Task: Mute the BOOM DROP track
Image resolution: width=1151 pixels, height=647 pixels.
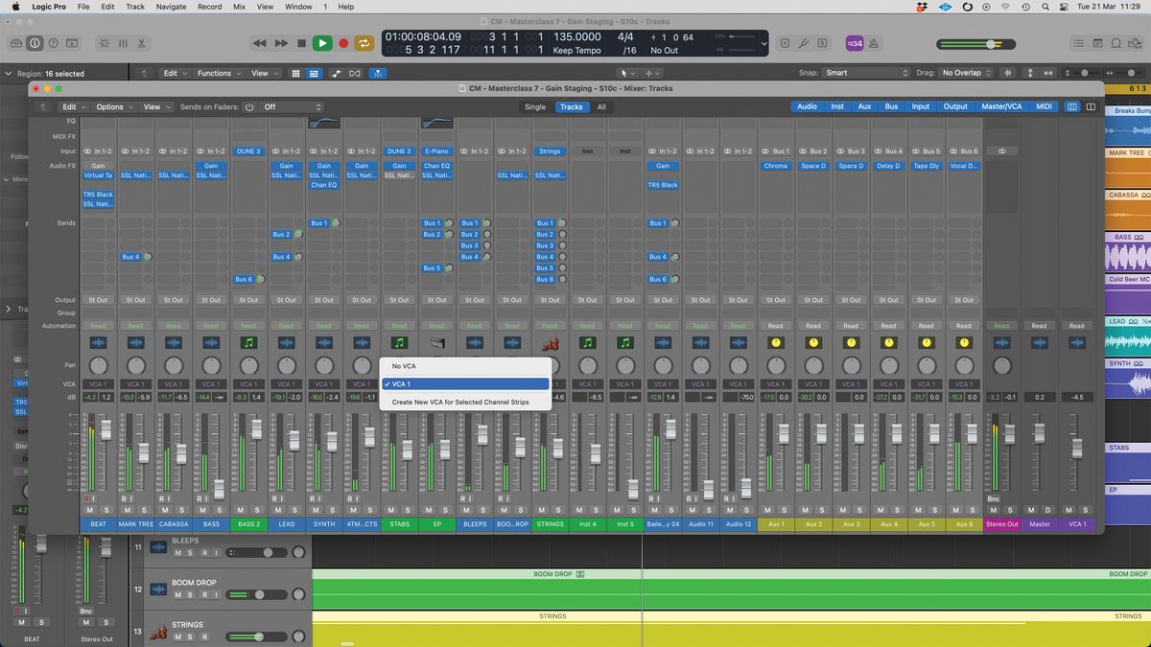Action: pyautogui.click(x=178, y=594)
